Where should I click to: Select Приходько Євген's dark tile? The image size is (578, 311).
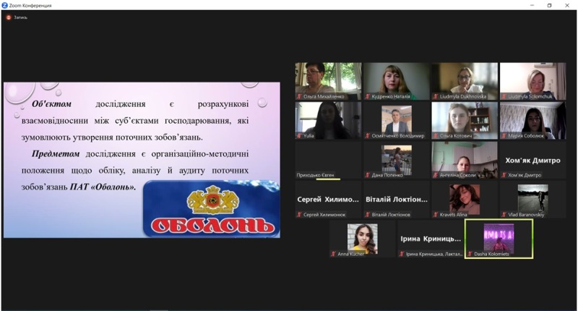point(329,160)
